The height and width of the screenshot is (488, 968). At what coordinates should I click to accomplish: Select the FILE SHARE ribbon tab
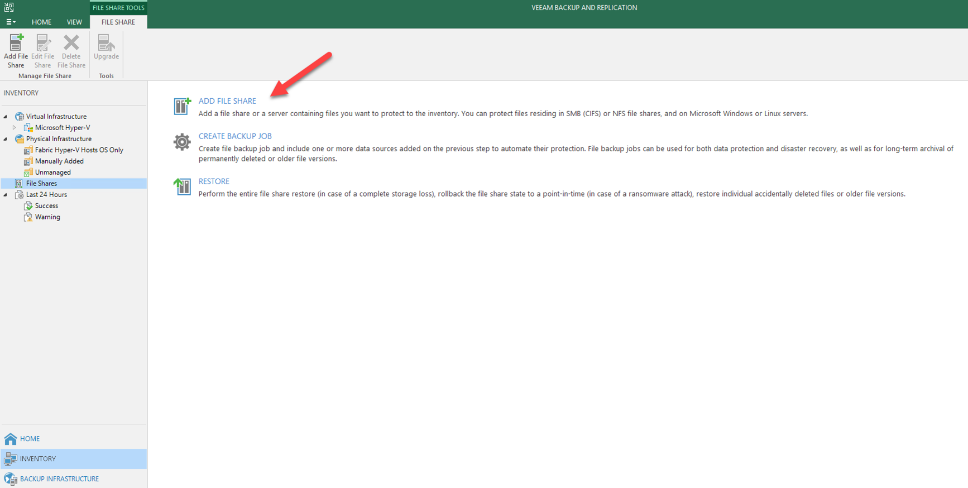tap(118, 22)
